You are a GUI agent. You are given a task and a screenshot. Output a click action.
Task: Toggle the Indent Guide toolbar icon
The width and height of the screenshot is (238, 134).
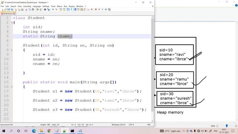[75, 9]
